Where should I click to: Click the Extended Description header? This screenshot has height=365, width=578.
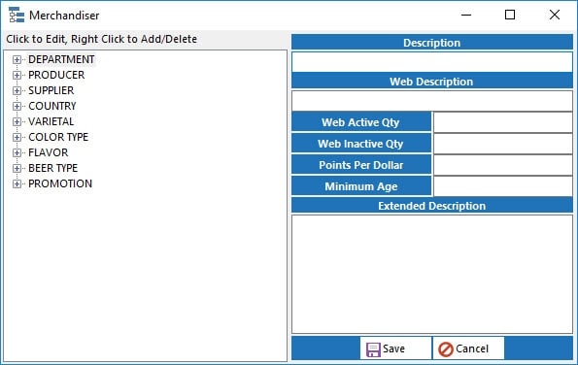pos(432,206)
